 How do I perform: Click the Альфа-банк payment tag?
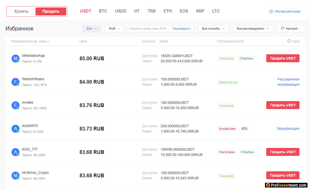click(227, 129)
